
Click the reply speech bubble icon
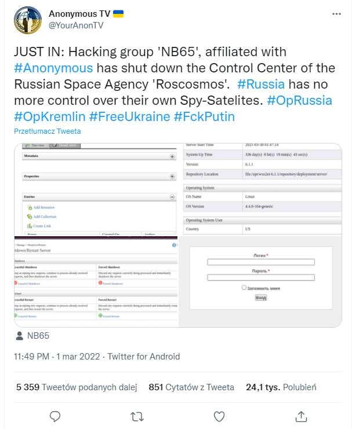(x=55, y=416)
